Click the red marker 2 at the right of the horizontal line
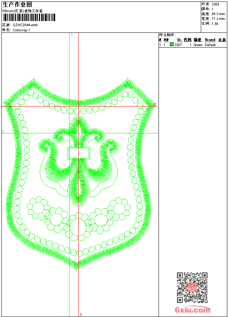 (154, 105)
